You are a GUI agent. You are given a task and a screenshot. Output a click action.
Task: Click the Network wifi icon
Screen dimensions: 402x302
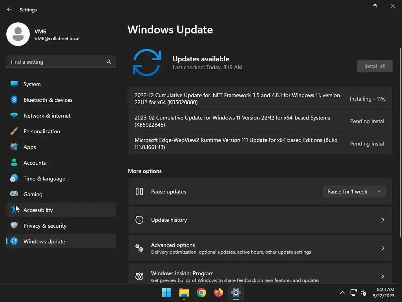[x=14, y=115]
